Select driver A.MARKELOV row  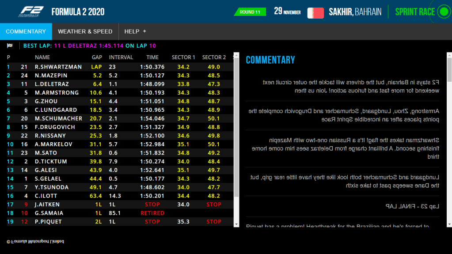tap(120, 144)
